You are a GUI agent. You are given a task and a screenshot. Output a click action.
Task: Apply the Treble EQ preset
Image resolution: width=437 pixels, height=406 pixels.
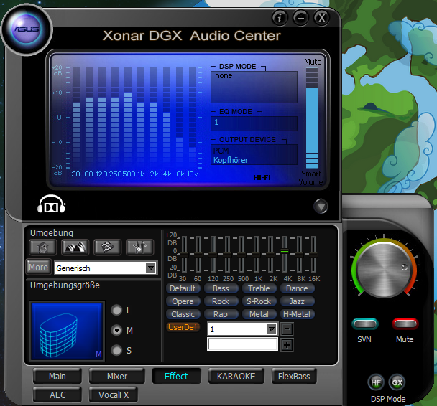[x=259, y=288]
